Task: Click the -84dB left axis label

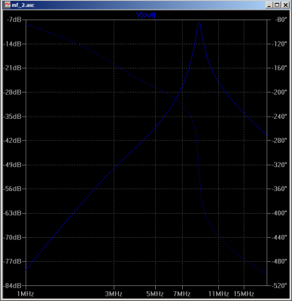Action: (x=13, y=286)
